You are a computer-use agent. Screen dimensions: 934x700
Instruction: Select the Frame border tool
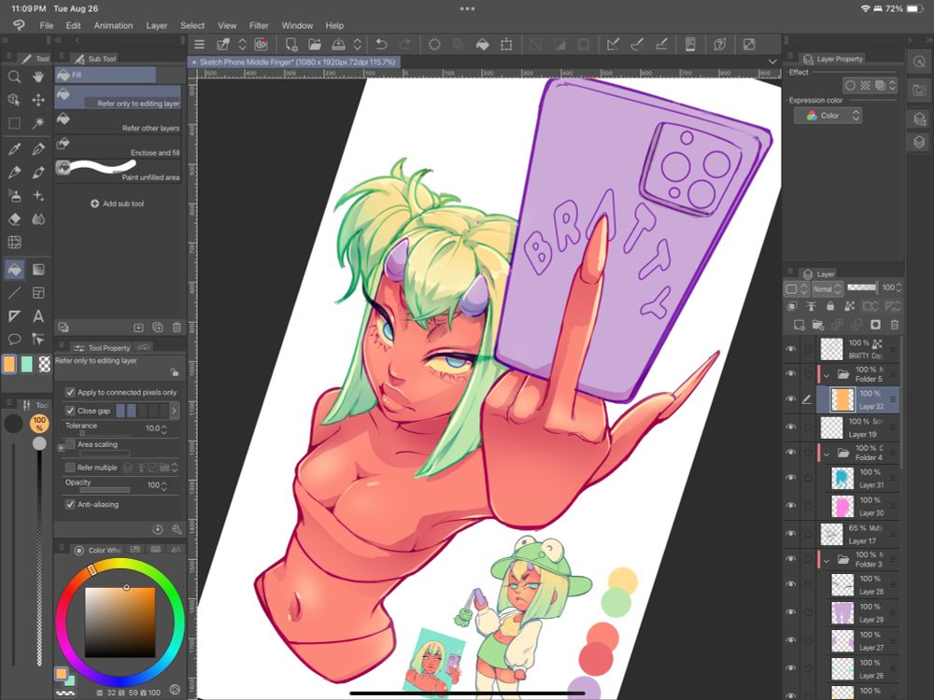click(38, 293)
